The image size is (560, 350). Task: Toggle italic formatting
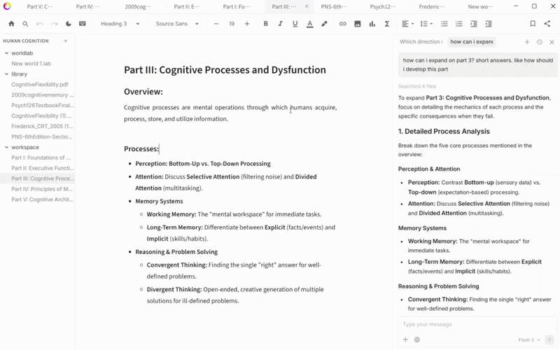coord(281,24)
